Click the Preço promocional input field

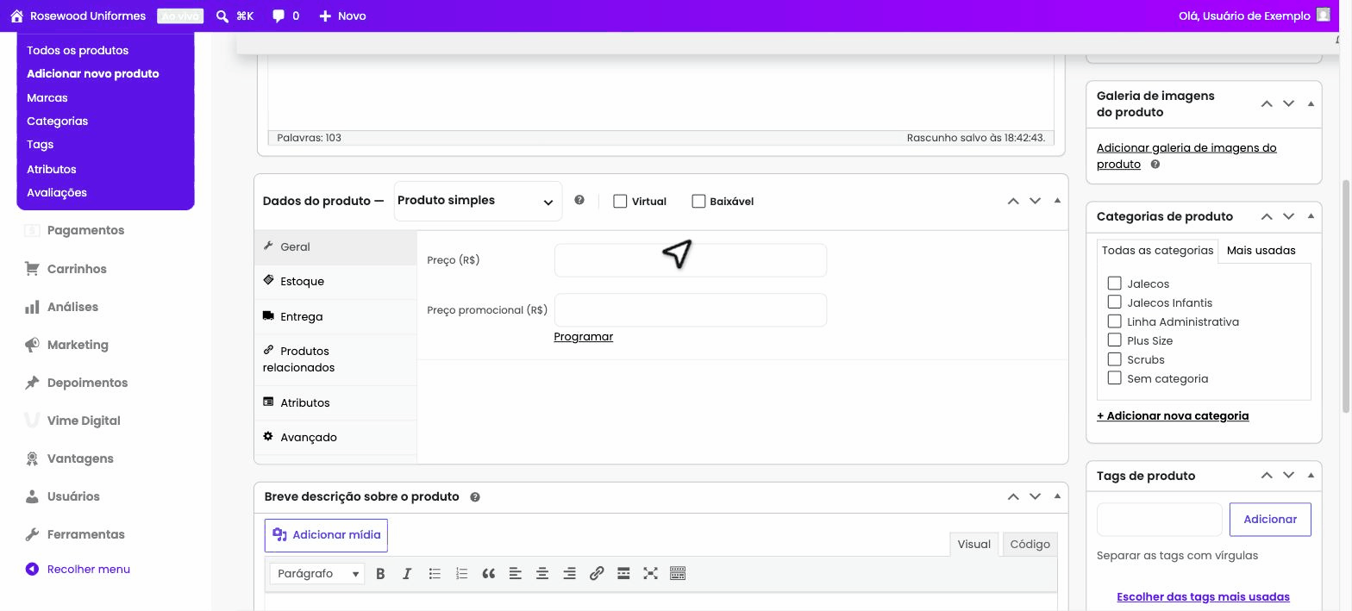691,310
